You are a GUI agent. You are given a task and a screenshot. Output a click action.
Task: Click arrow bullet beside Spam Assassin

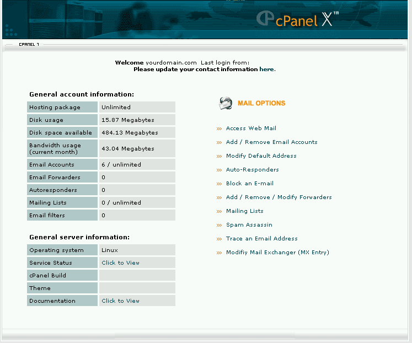point(219,225)
